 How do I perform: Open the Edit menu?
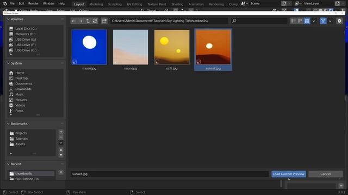pyautogui.click(x=21, y=4)
